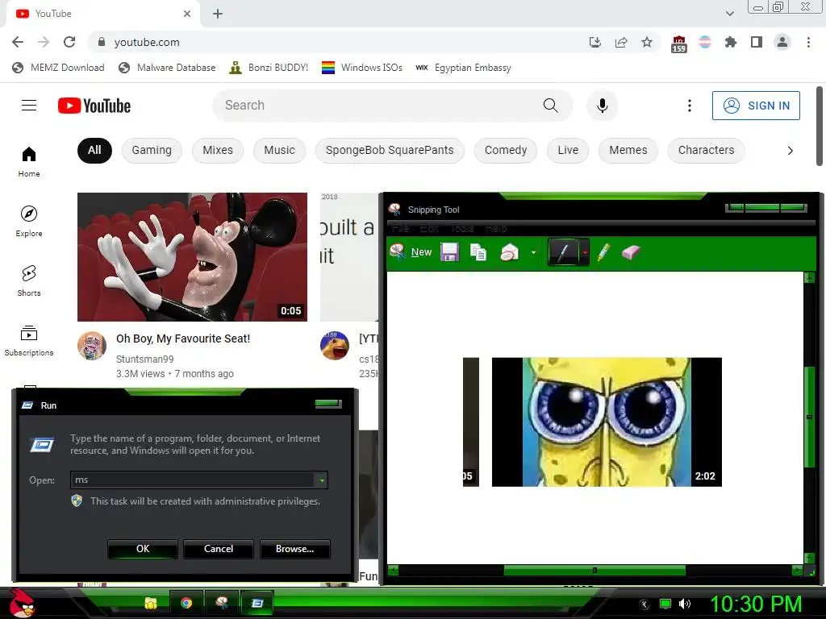Open the MEMZ Download bookmark
This screenshot has width=826, height=619.
pyautogui.click(x=58, y=68)
